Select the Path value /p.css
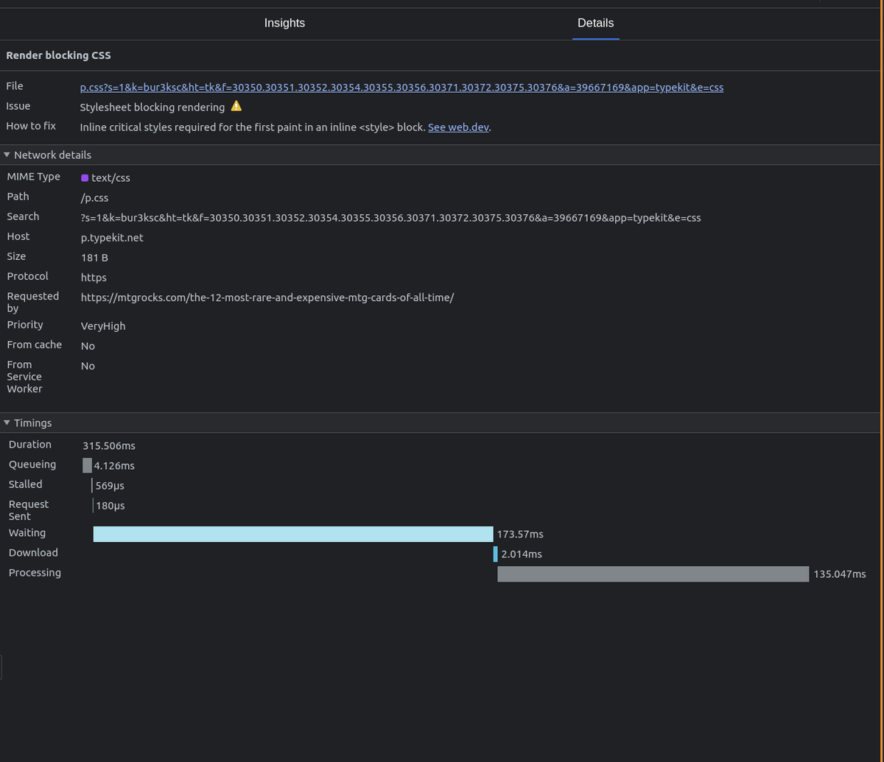Screen dimensions: 884x762 pyautogui.click(x=94, y=197)
